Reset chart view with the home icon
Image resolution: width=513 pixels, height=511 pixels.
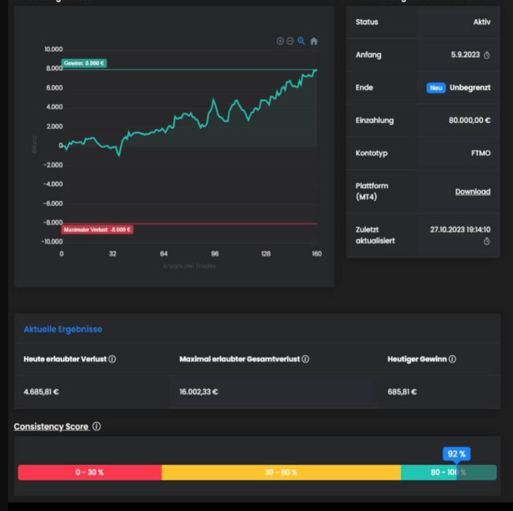(x=314, y=41)
